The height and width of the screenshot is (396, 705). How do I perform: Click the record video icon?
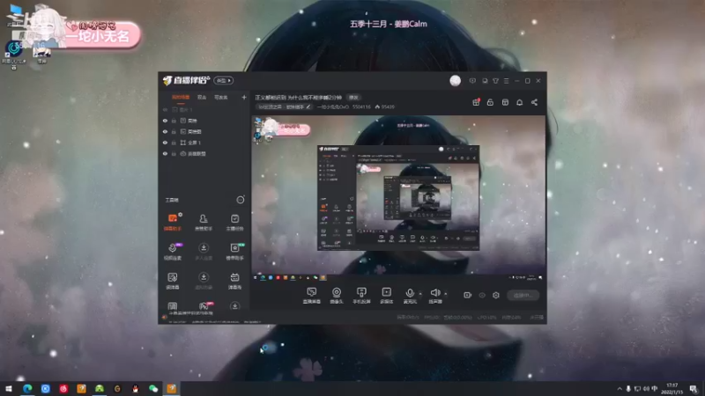point(467,295)
